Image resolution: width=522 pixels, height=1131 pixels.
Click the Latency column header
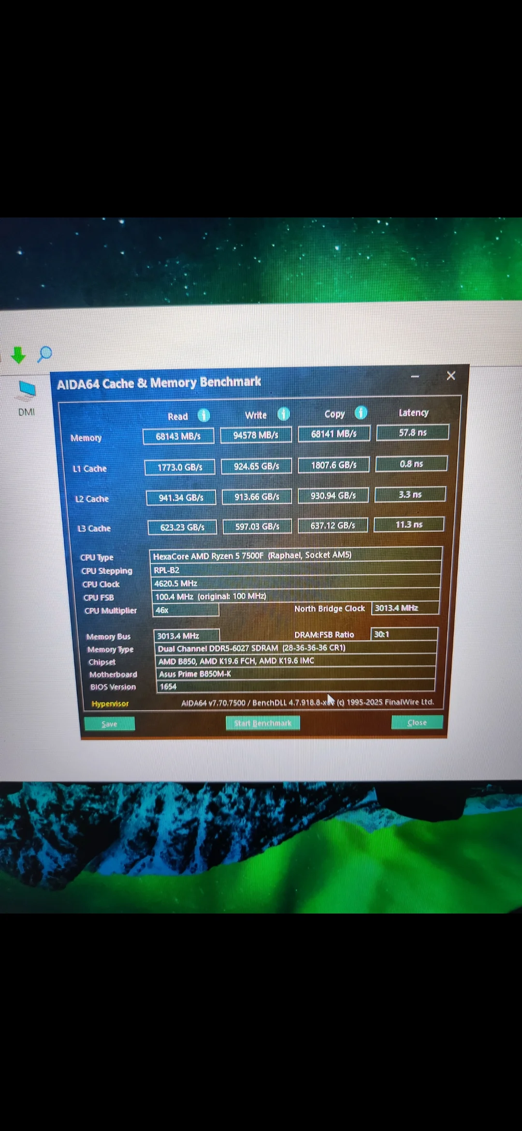pos(414,412)
